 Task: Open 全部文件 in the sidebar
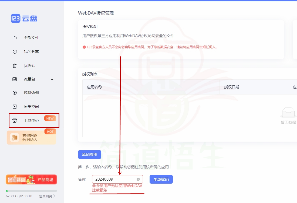(31, 38)
